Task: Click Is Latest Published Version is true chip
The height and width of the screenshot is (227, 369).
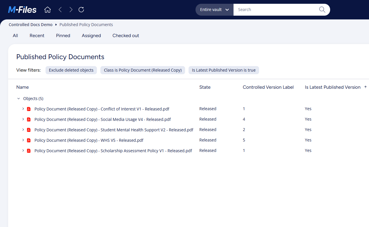Action: tap(224, 70)
